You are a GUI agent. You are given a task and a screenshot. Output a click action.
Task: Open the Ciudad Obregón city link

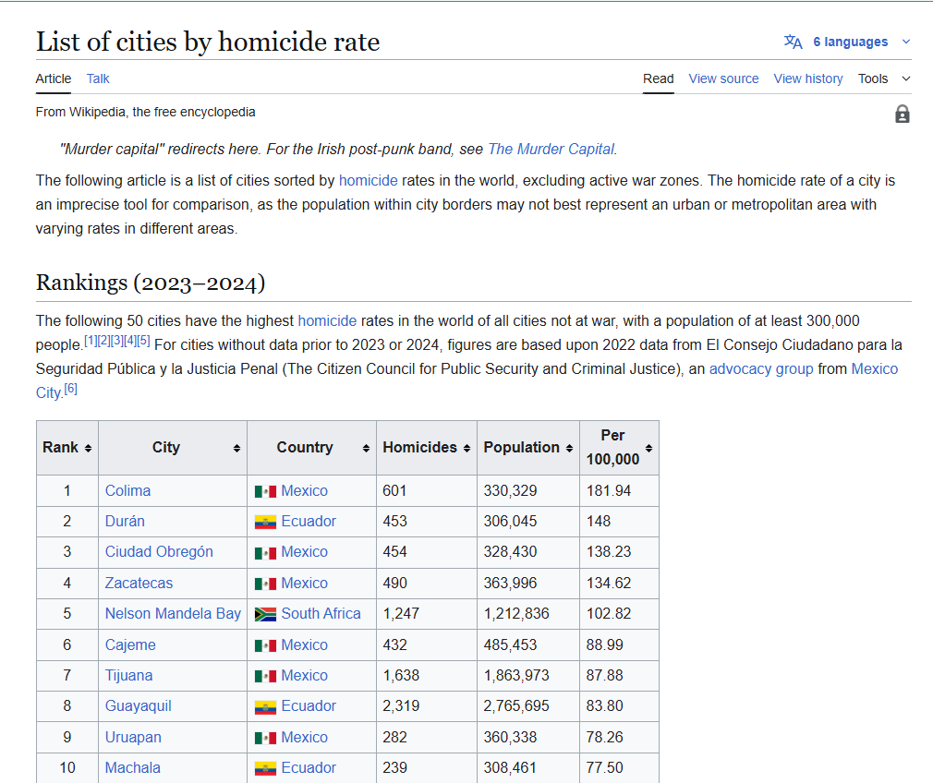[159, 551]
